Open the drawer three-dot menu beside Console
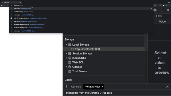 (x=67, y=87)
